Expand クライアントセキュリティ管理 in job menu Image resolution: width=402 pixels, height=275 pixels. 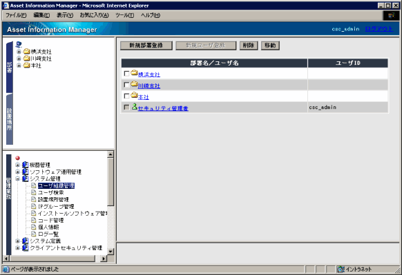pyautogui.click(x=17, y=247)
